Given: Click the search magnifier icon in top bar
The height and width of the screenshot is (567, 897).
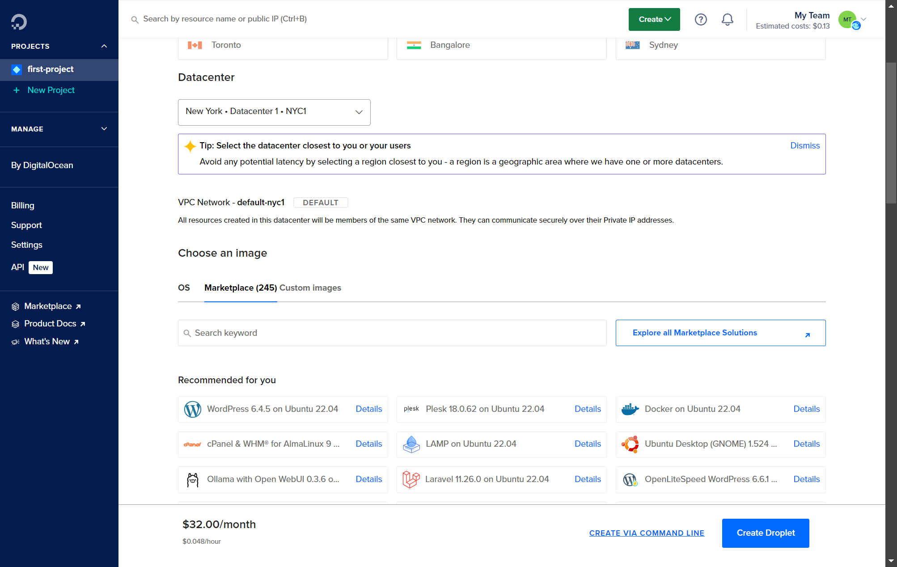Looking at the screenshot, I should 135,20.
